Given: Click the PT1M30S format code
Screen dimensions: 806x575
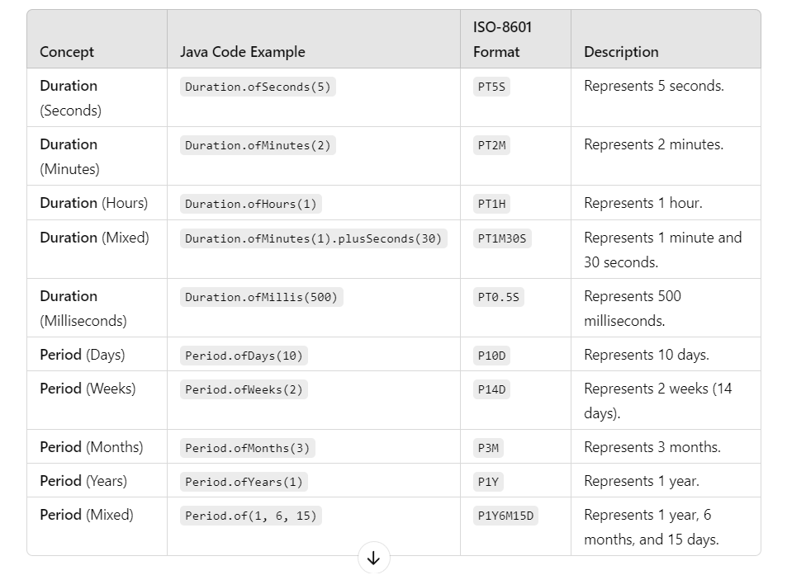Looking at the screenshot, I should [502, 238].
